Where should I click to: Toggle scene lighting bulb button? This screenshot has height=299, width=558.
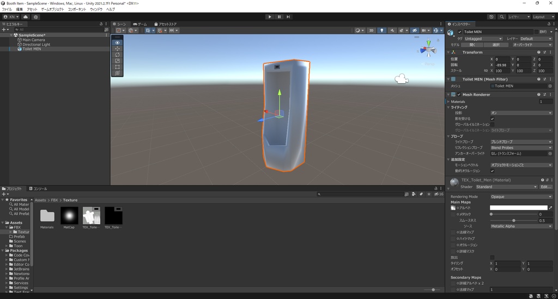pos(382,30)
